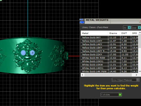The image size is (141, 106).
Task: Select the White Gold:10KW row
Action: [110, 65]
